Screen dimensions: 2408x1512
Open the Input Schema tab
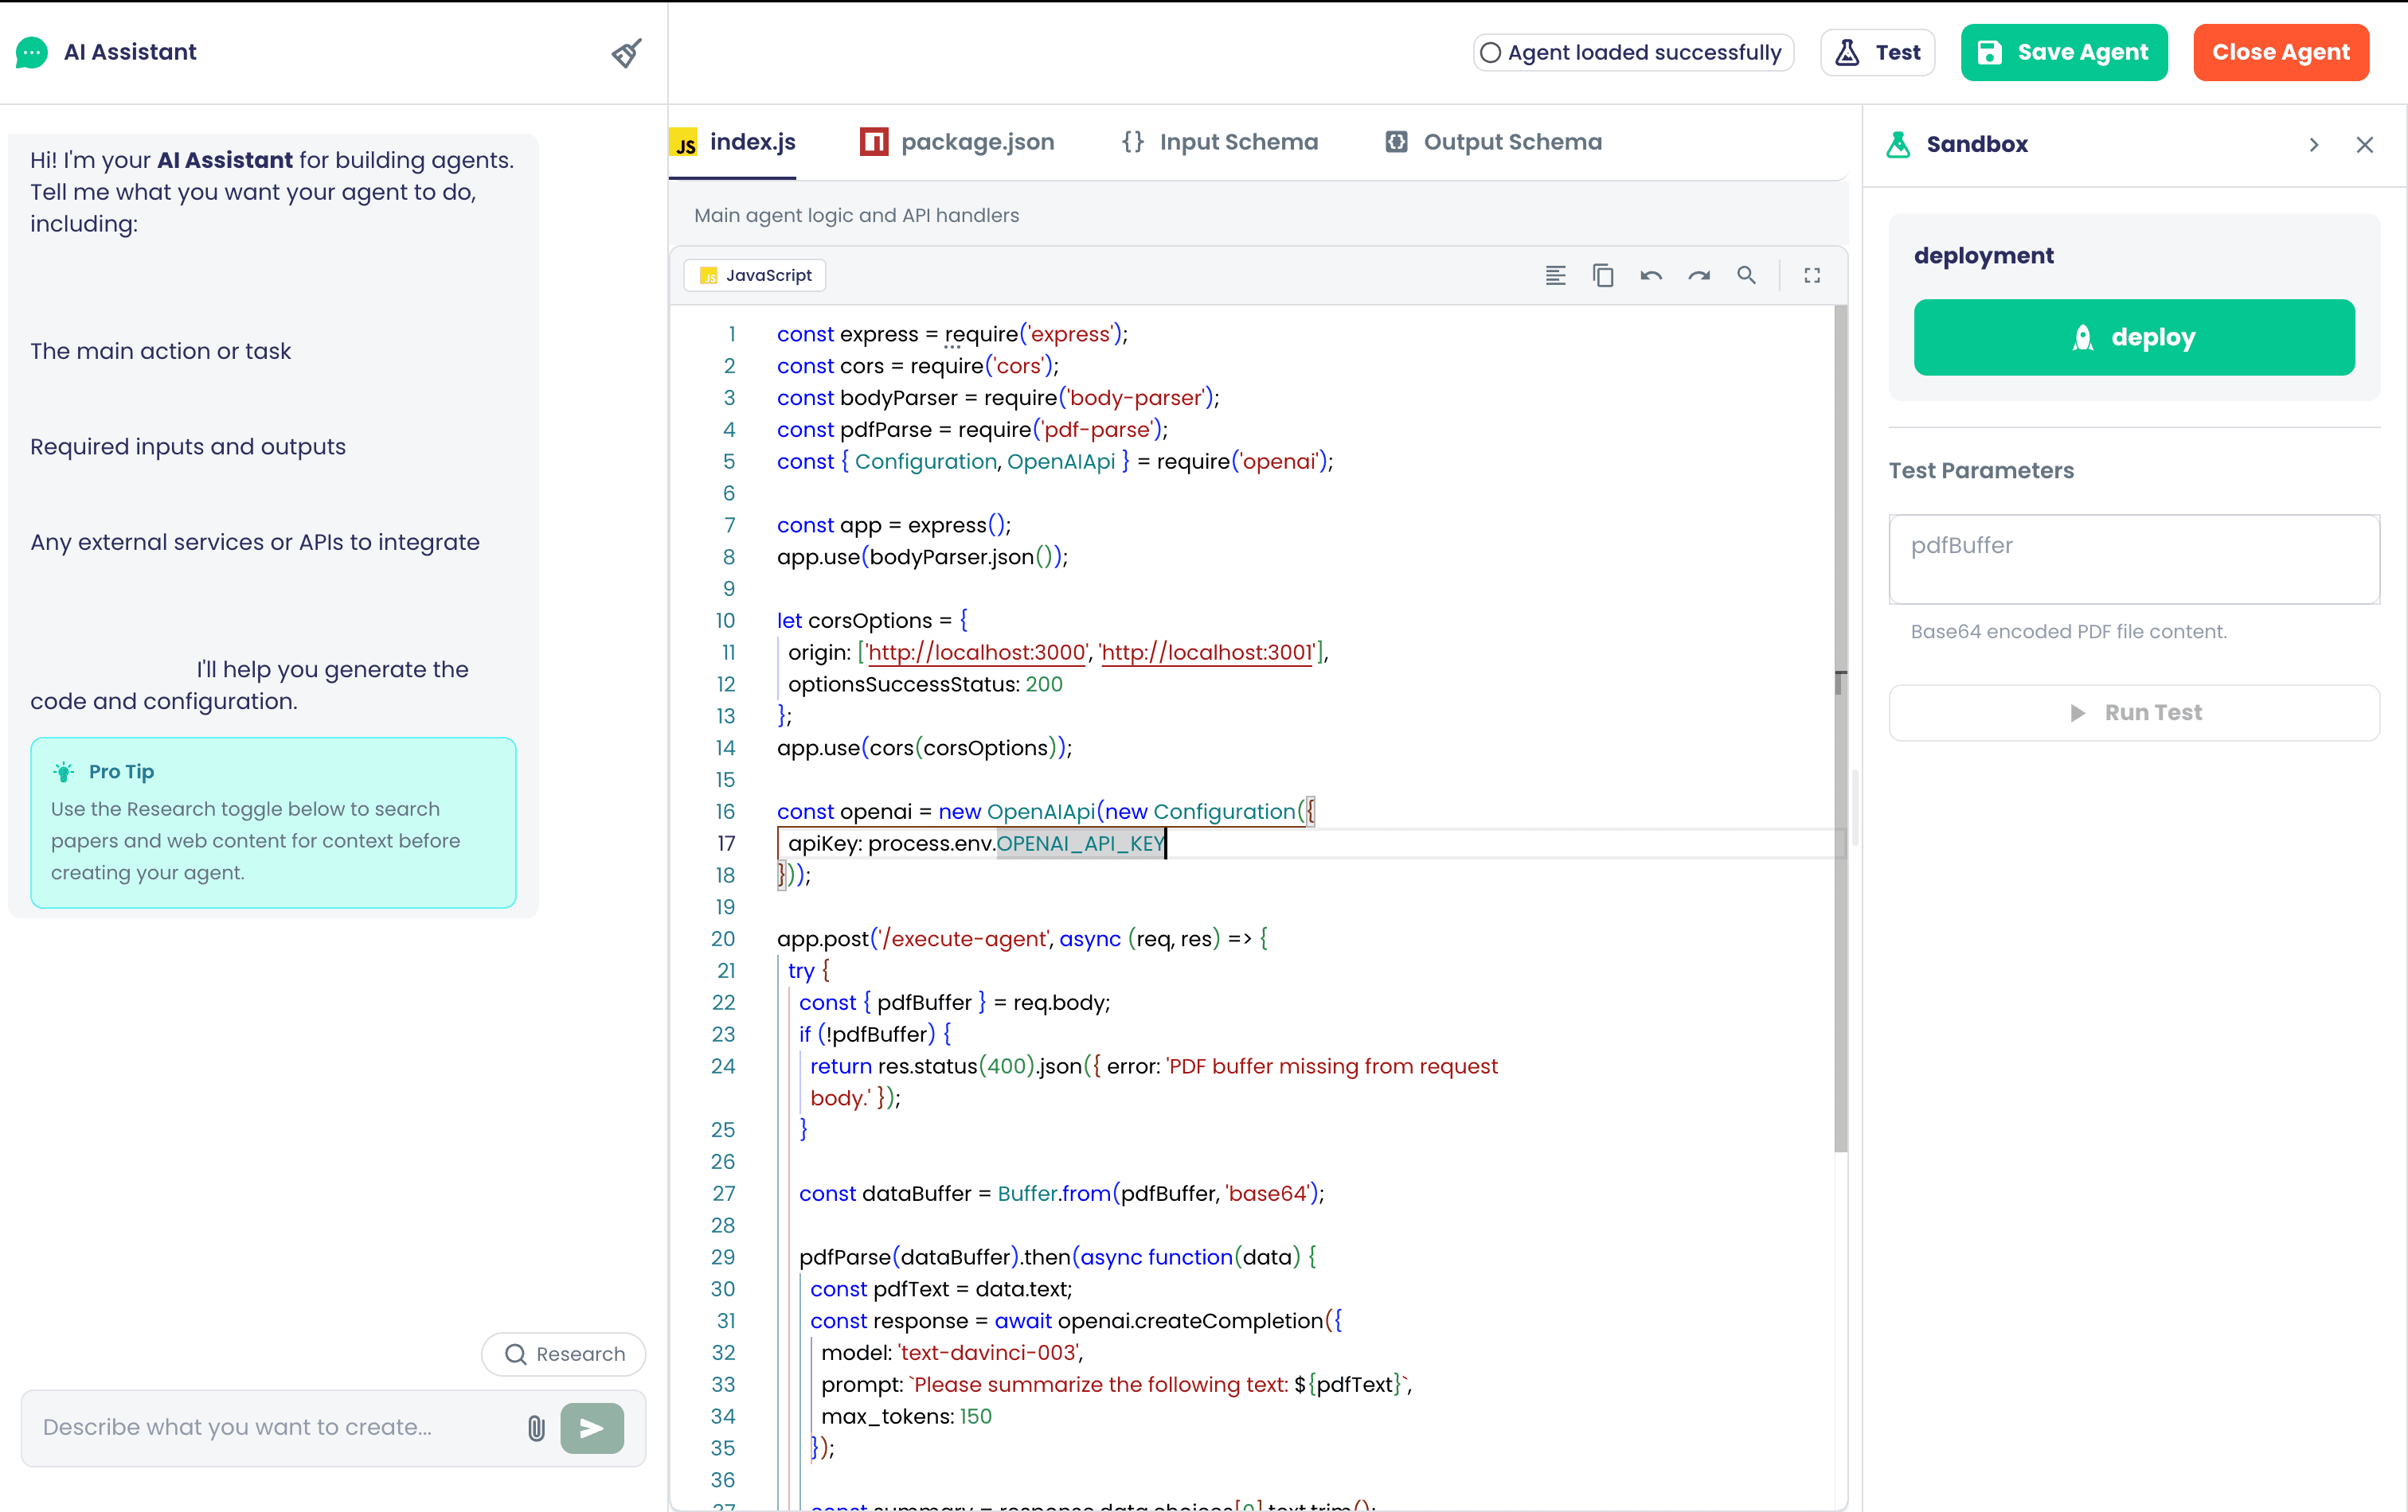pos(1219,142)
